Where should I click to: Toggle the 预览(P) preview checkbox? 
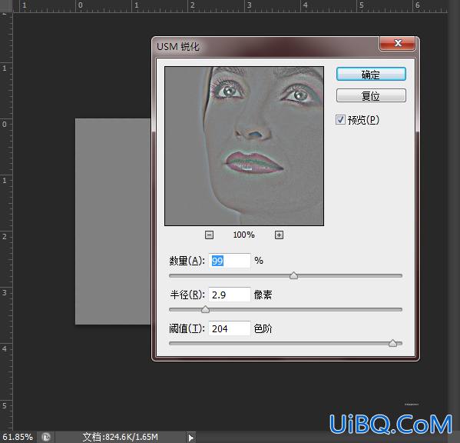(340, 120)
